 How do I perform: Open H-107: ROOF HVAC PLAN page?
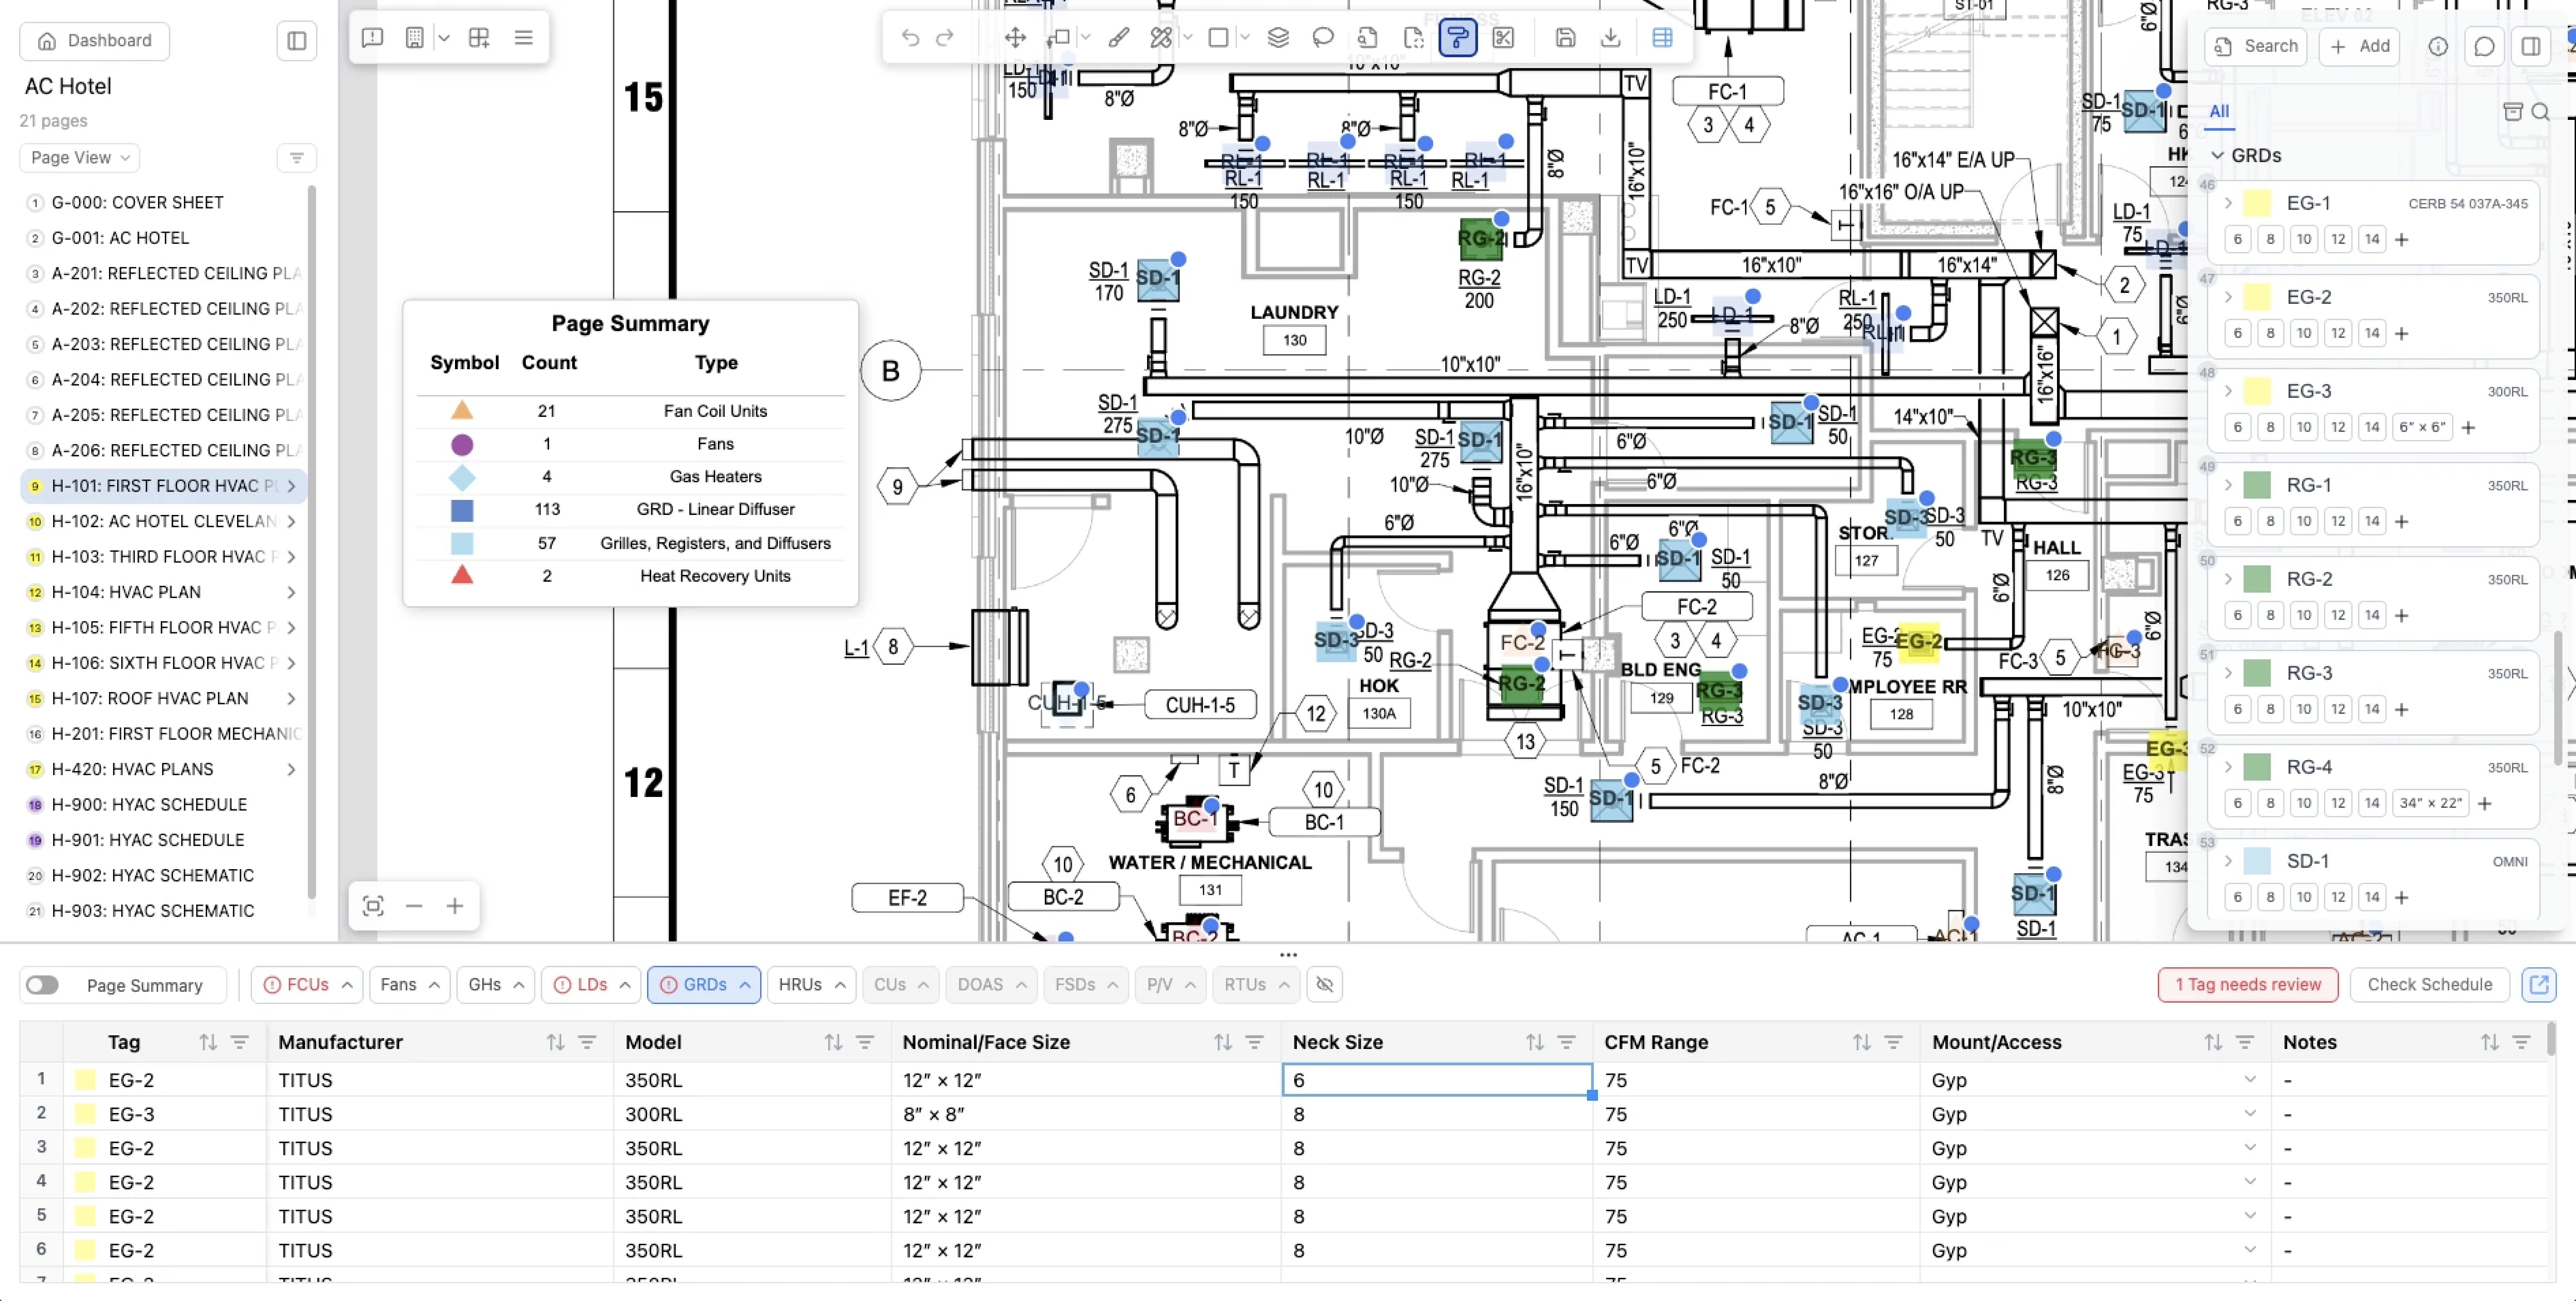(x=150, y=698)
